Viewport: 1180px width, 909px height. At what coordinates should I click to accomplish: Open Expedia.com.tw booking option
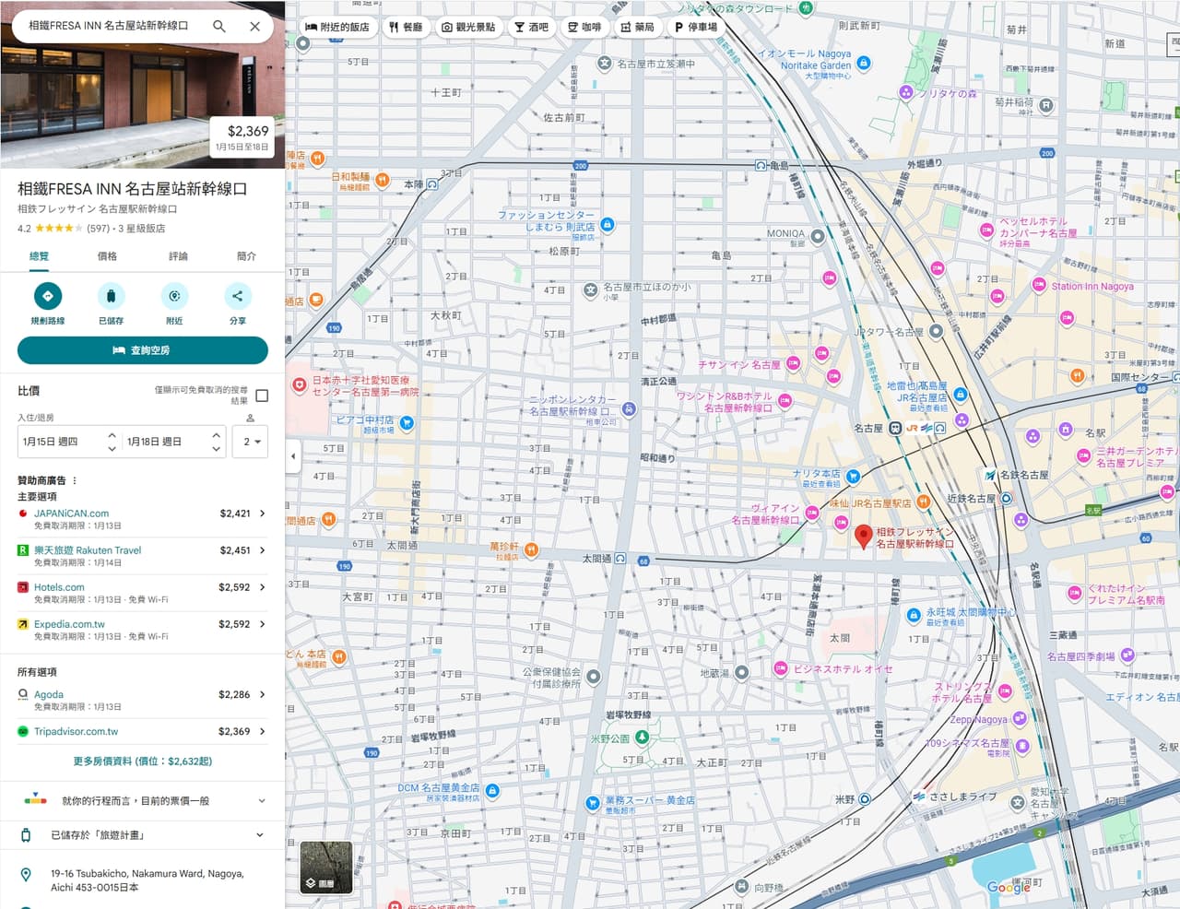coord(143,630)
